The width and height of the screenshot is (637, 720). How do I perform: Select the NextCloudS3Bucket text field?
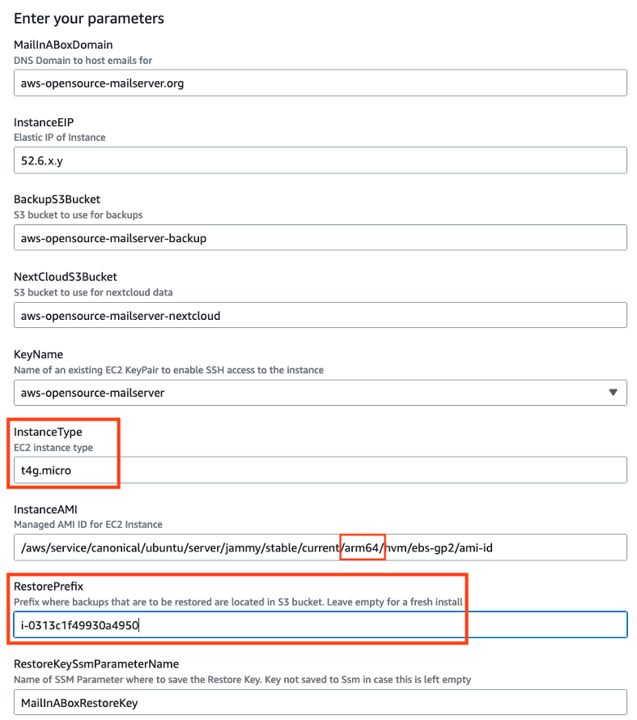[x=319, y=314]
